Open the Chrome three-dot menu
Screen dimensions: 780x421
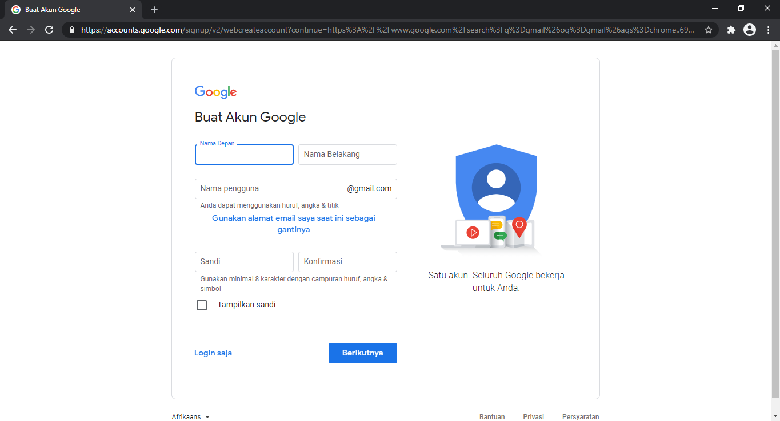pyautogui.click(x=769, y=30)
